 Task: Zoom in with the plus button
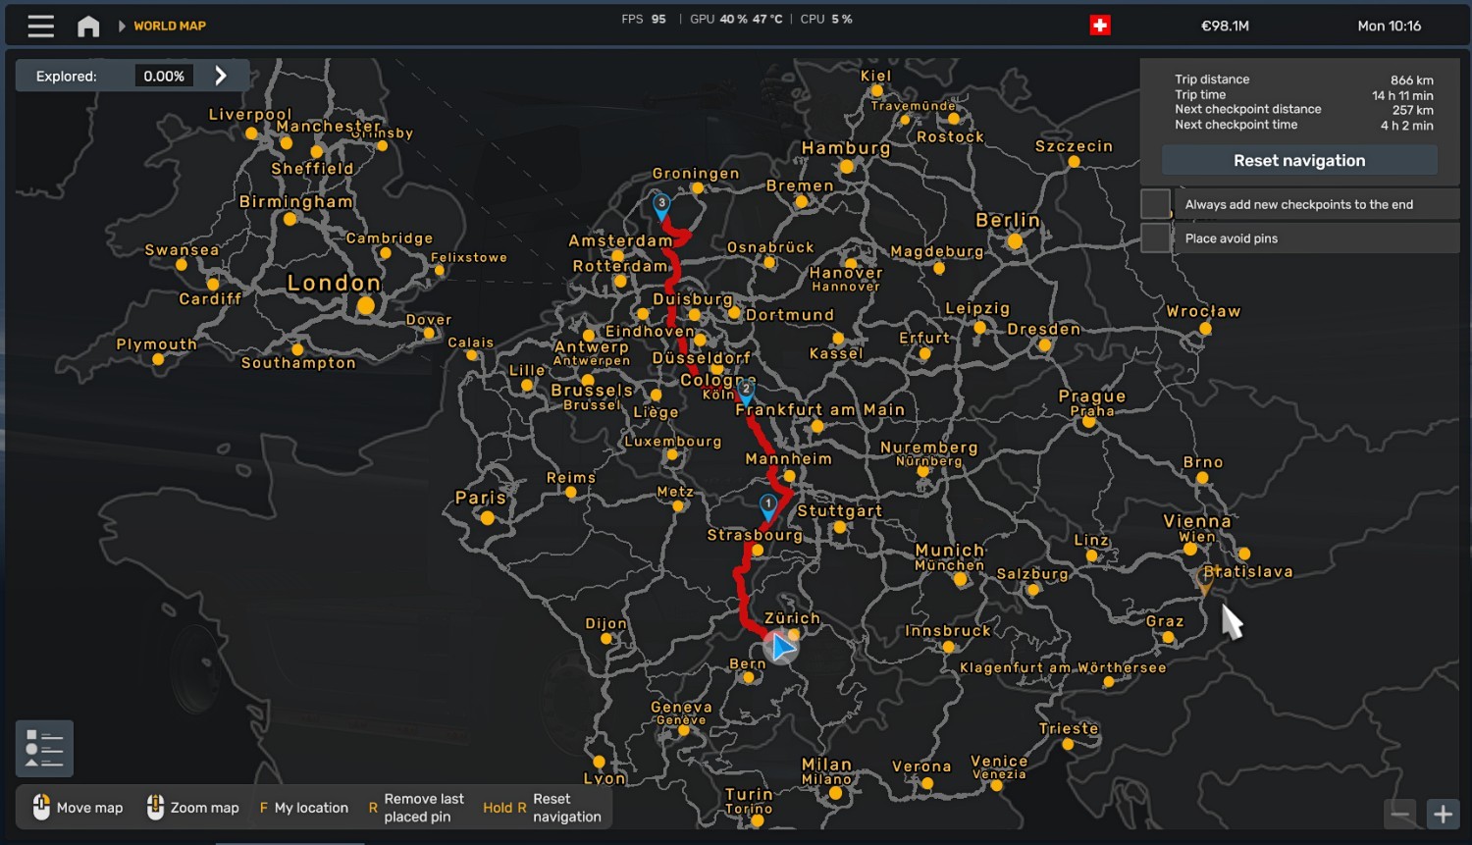1443,814
